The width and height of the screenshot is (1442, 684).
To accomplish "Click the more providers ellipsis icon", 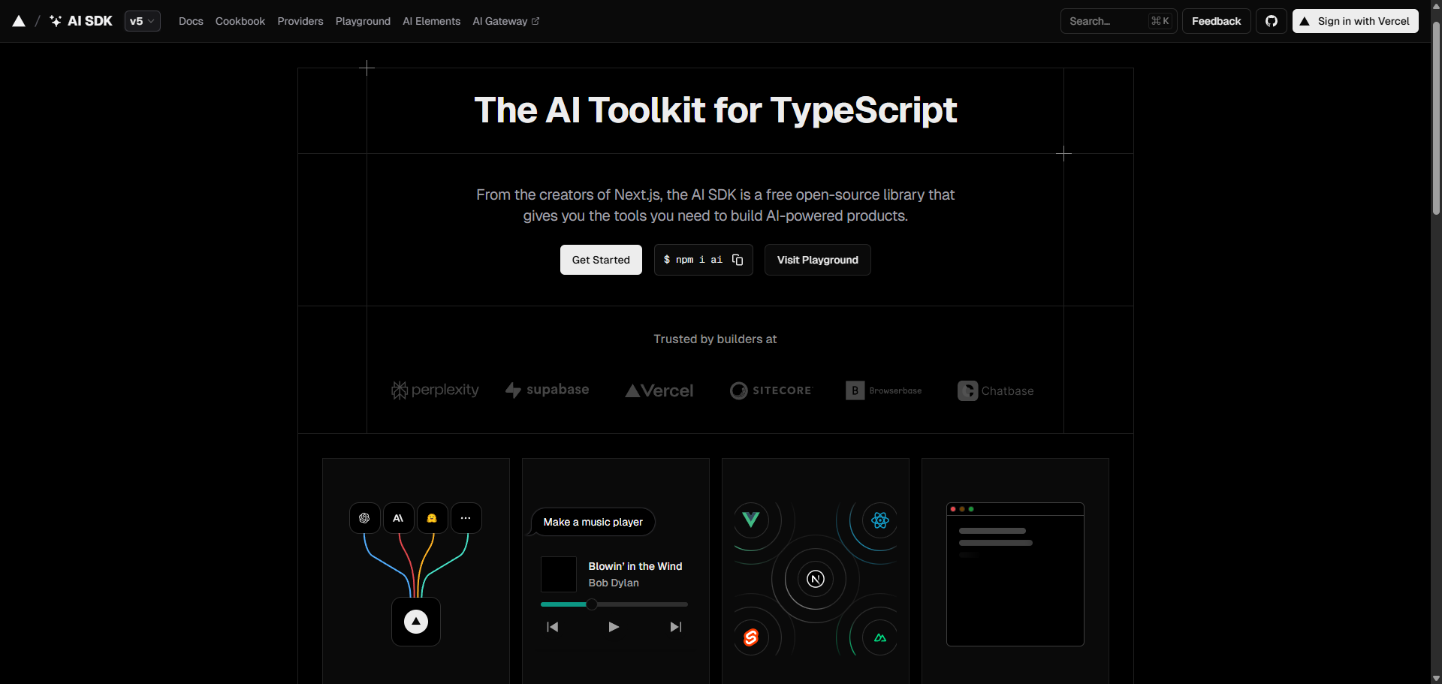I will coord(466,518).
